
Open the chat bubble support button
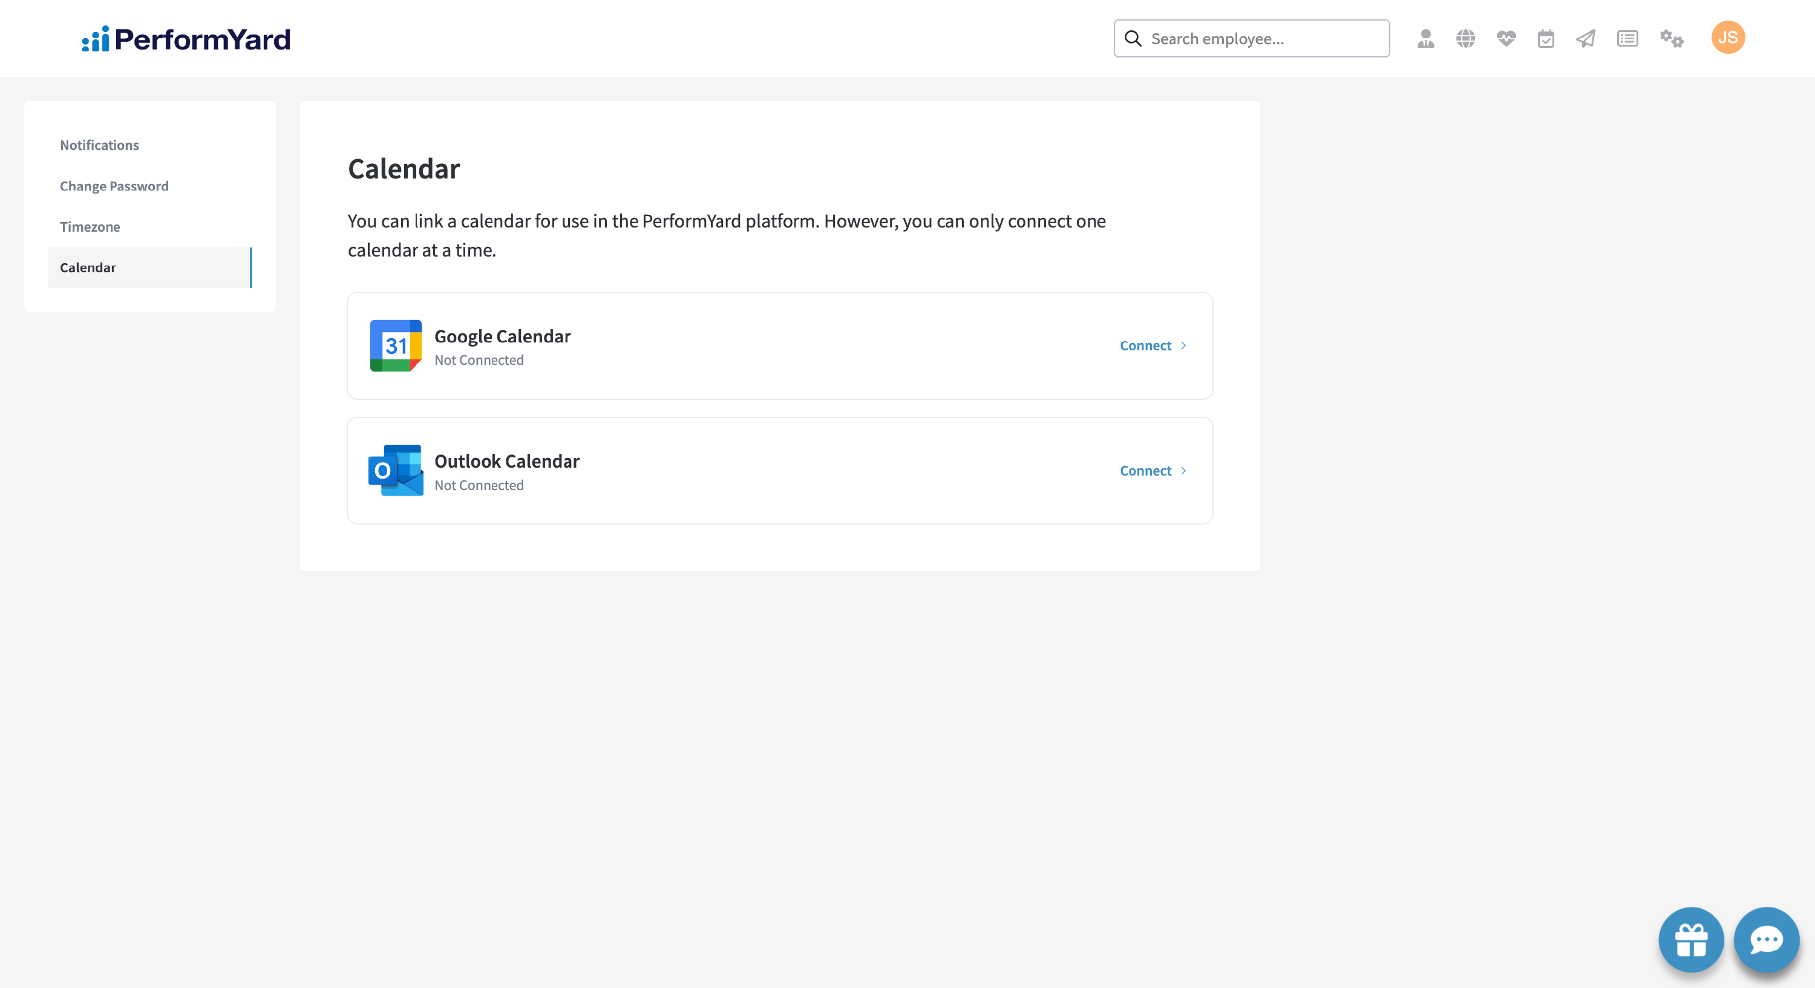pyautogui.click(x=1767, y=940)
